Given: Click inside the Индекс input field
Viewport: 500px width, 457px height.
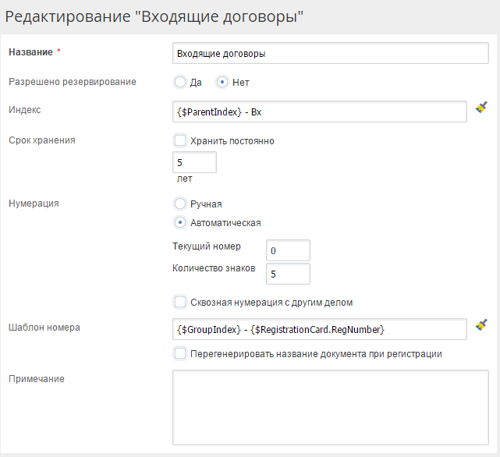Looking at the screenshot, I should (318, 112).
